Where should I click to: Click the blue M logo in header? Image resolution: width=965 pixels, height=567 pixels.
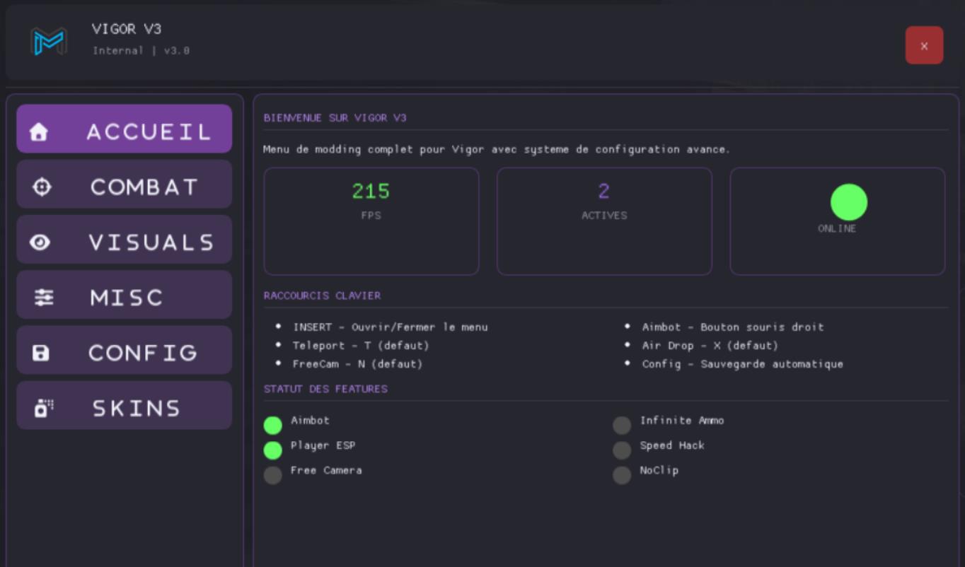[49, 42]
